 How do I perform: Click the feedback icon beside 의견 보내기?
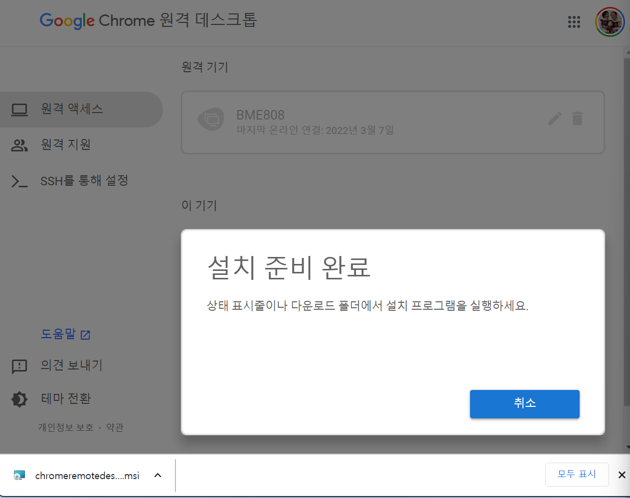19,367
